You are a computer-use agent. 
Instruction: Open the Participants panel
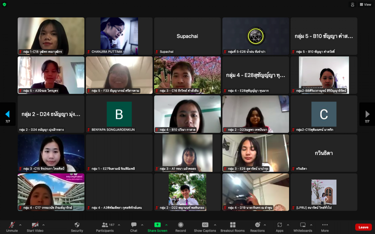point(104,225)
